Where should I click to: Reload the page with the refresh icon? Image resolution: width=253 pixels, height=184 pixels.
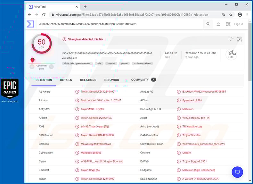pos(44,15)
